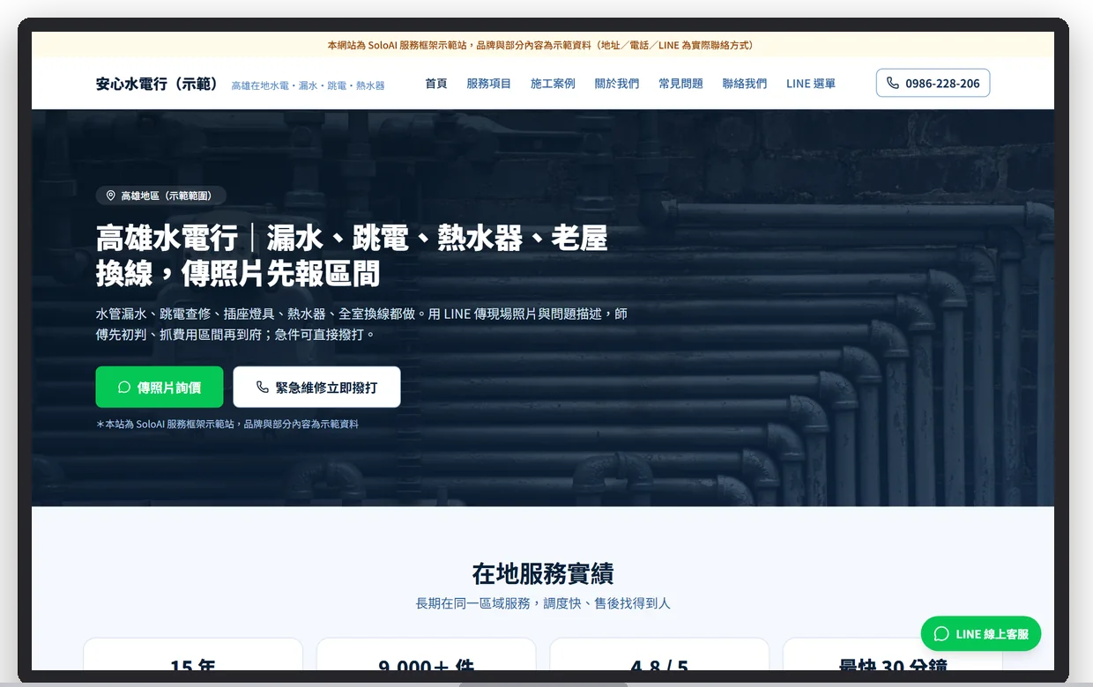Open the LINE 選單 nav link
The height and width of the screenshot is (687, 1093).
pos(811,84)
